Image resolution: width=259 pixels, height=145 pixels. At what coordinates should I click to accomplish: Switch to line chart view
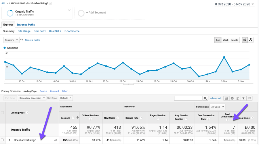(x=245, y=40)
